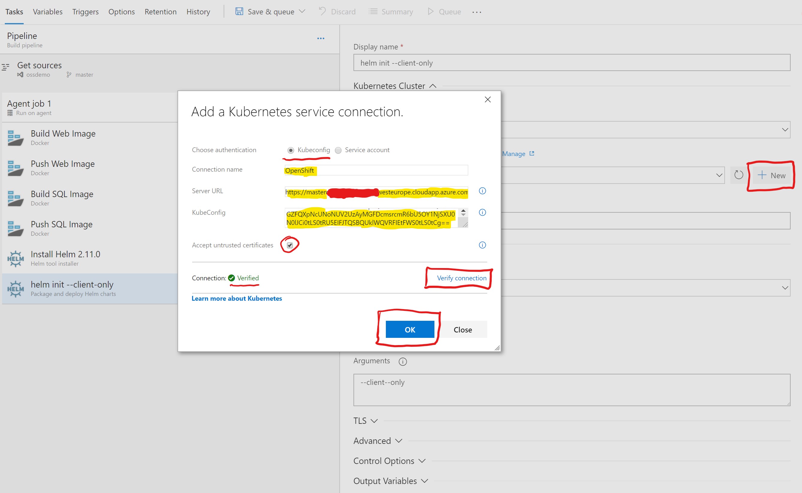Open the Save & queue dropdown arrow
This screenshot has height=493, width=802.
[x=302, y=11]
